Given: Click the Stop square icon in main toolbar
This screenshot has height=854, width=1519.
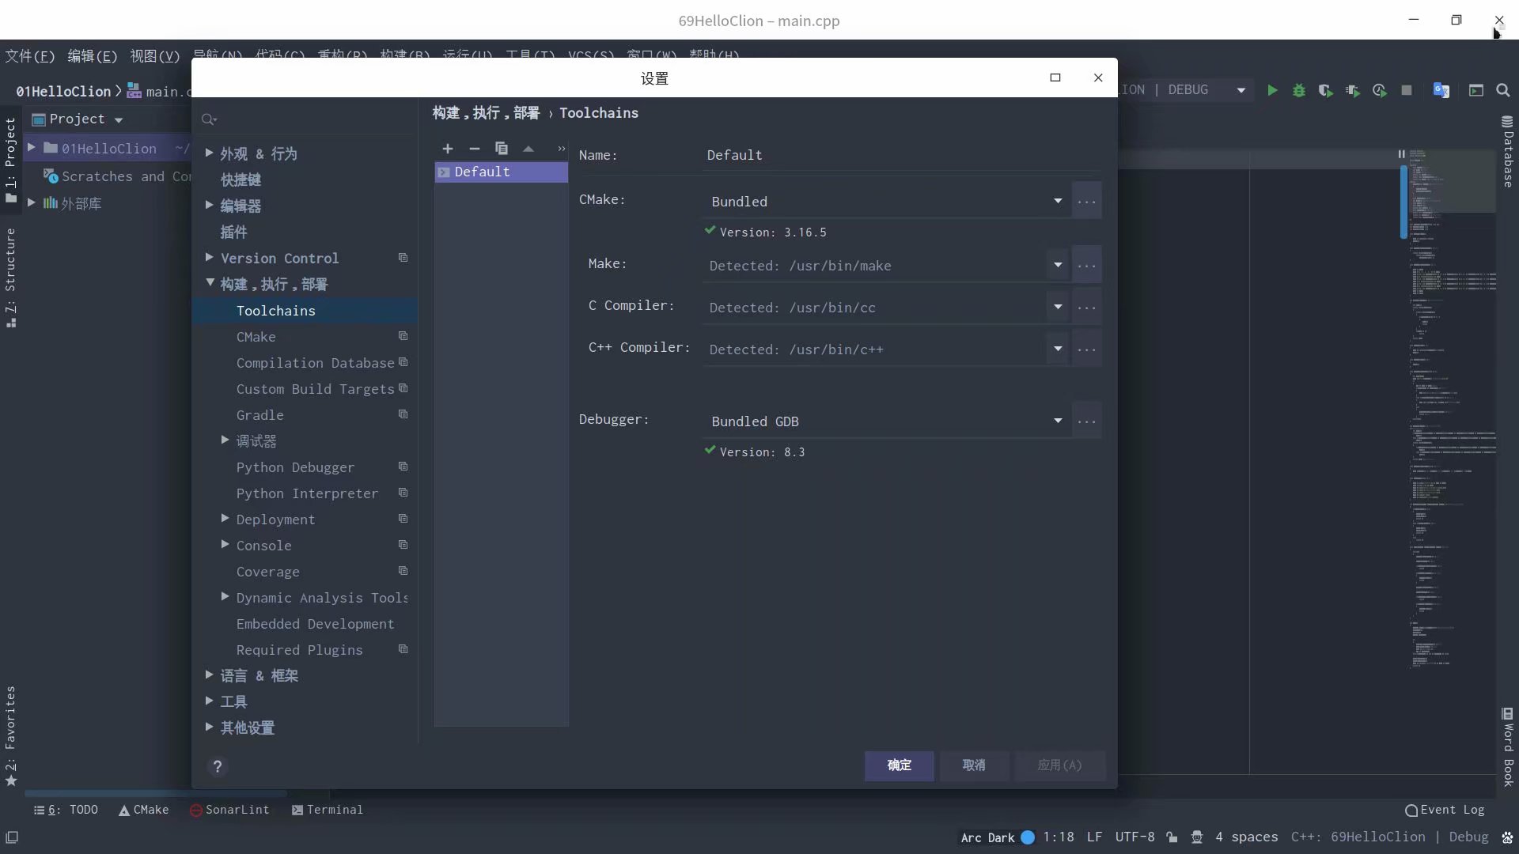Looking at the screenshot, I should [x=1407, y=91].
